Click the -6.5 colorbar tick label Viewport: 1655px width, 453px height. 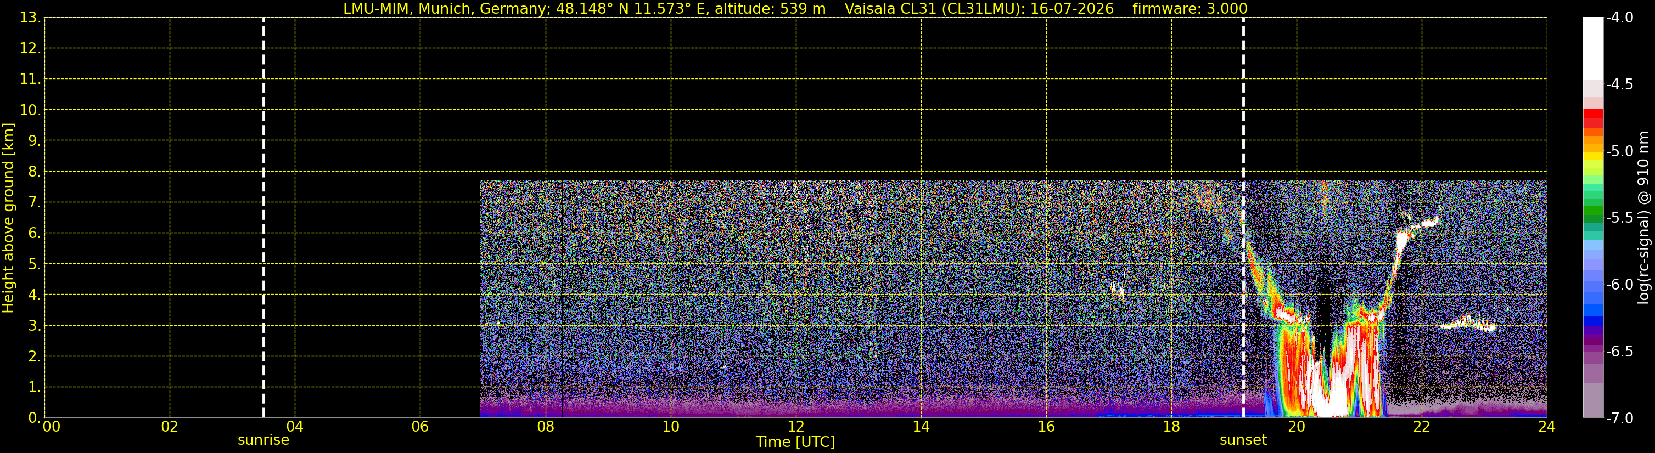click(x=1619, y=352)
